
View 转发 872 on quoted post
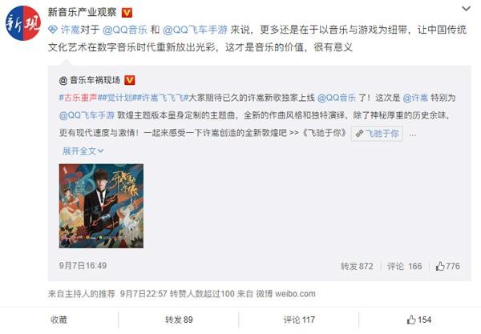(x=357, y=266)
